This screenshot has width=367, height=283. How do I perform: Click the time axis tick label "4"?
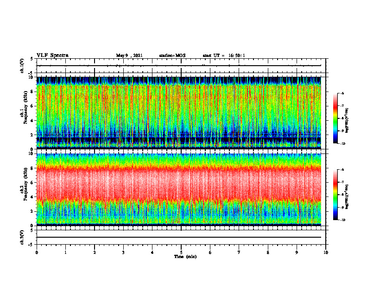(x=152, y=252)
